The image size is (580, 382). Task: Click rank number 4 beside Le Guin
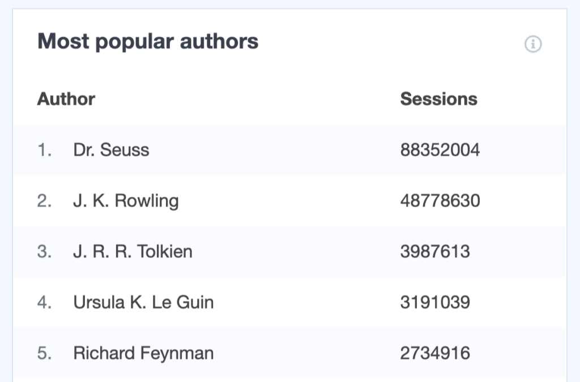click(44, 302)
